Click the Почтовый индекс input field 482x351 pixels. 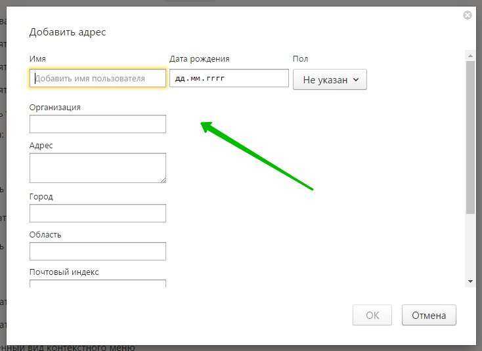click(x=98, y=283)
